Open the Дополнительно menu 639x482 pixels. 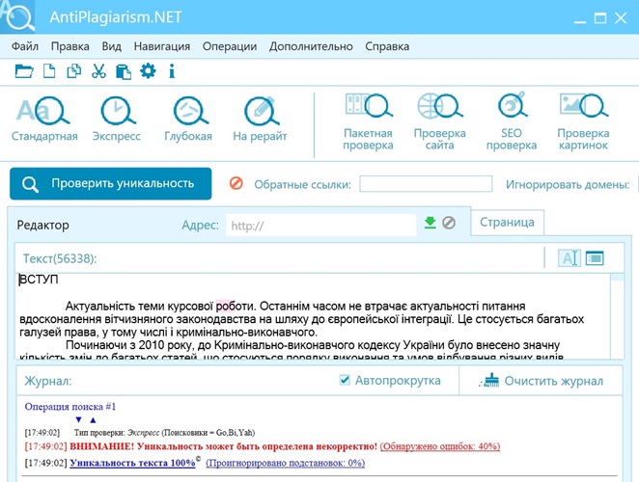311,46
